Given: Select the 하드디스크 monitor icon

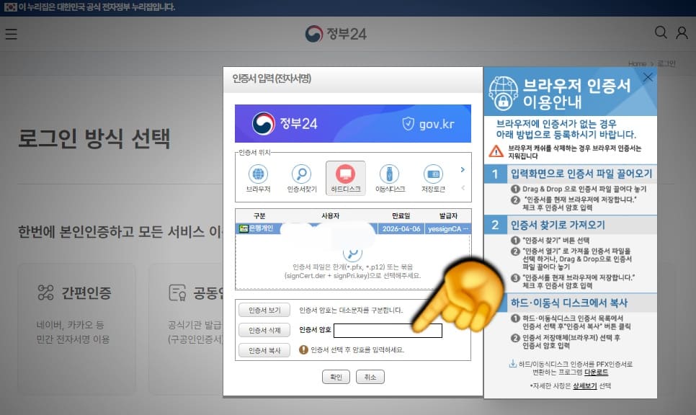Looking at the screenshot, I should pos(346,174).
